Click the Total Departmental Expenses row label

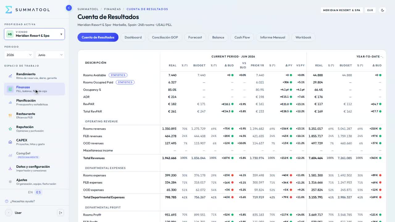[x=104, y=197]
